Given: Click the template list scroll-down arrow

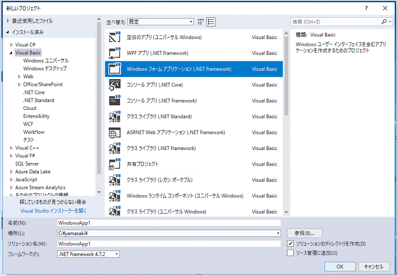Looking at the screenshot, I should pyautogui.click(x=286, y=212).
